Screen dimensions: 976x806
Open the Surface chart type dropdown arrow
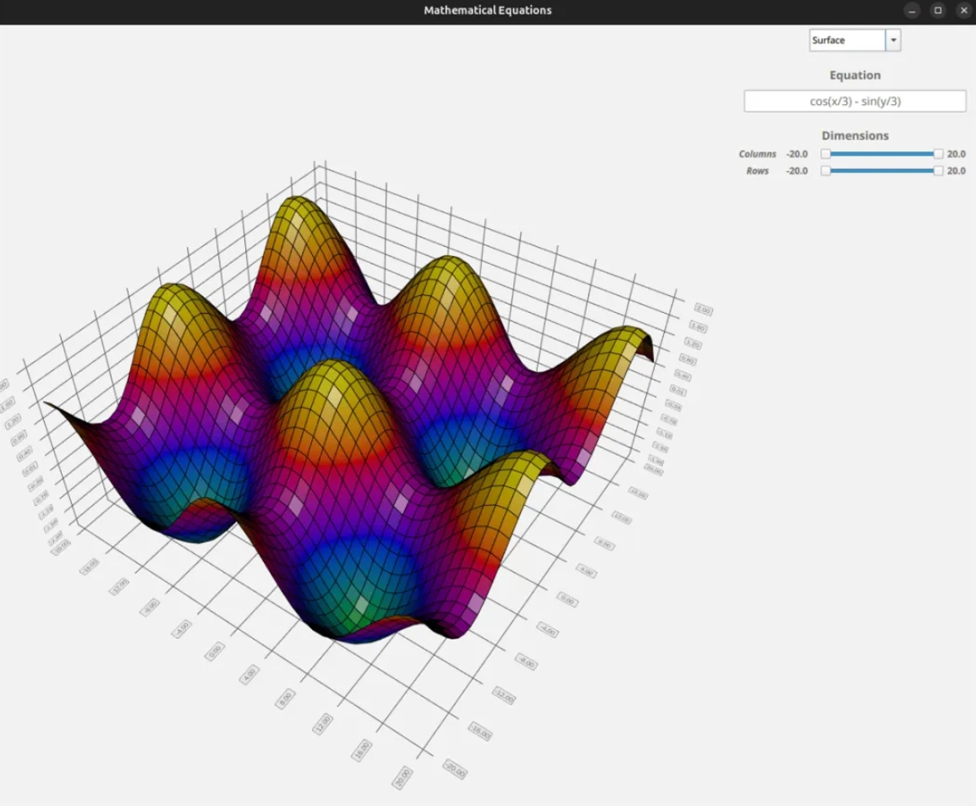(x=893, y=41)
